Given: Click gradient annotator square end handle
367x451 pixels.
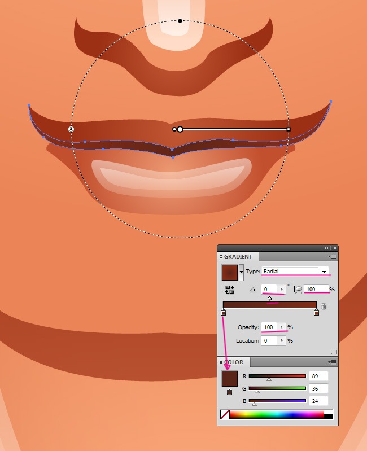Looking at the screenshot, I should point(289,129).
